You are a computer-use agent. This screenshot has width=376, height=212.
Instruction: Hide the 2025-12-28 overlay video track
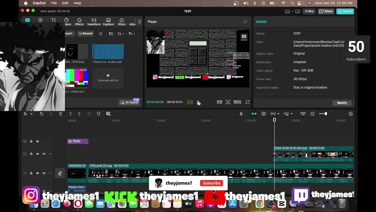38,154
